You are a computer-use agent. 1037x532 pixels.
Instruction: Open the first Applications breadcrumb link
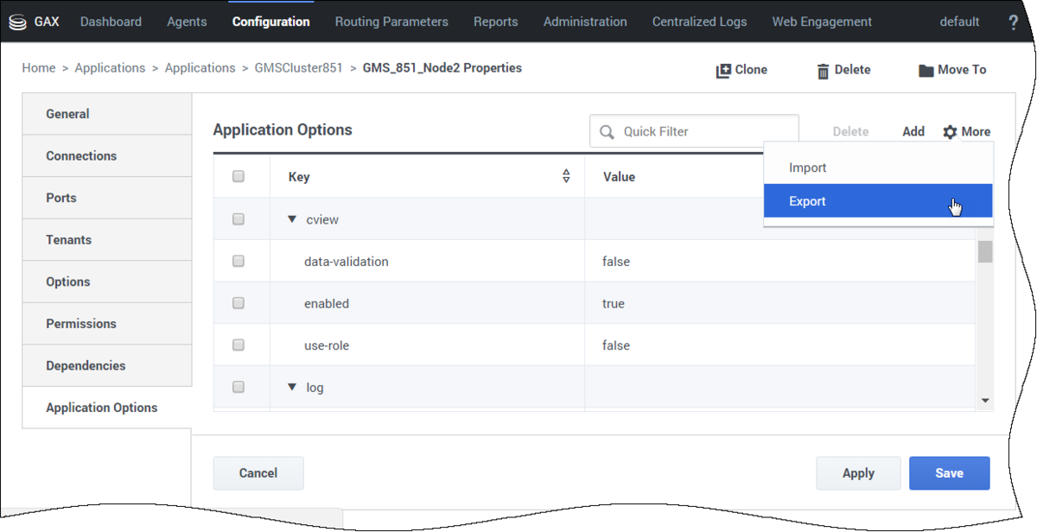pyautogui.click(x=110, y=67)
